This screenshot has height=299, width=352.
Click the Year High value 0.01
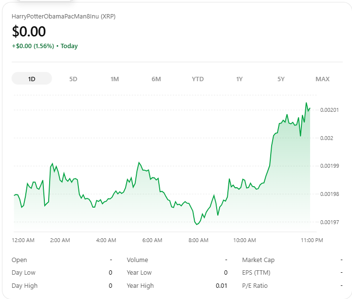pyautogui.click(x=222, y=286)
